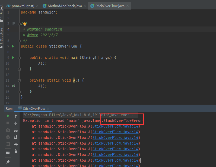Open the StickOverFlow.java:14 link next to the caret
Viewport: 216px width, 167px height.
(x=115, y=161)
